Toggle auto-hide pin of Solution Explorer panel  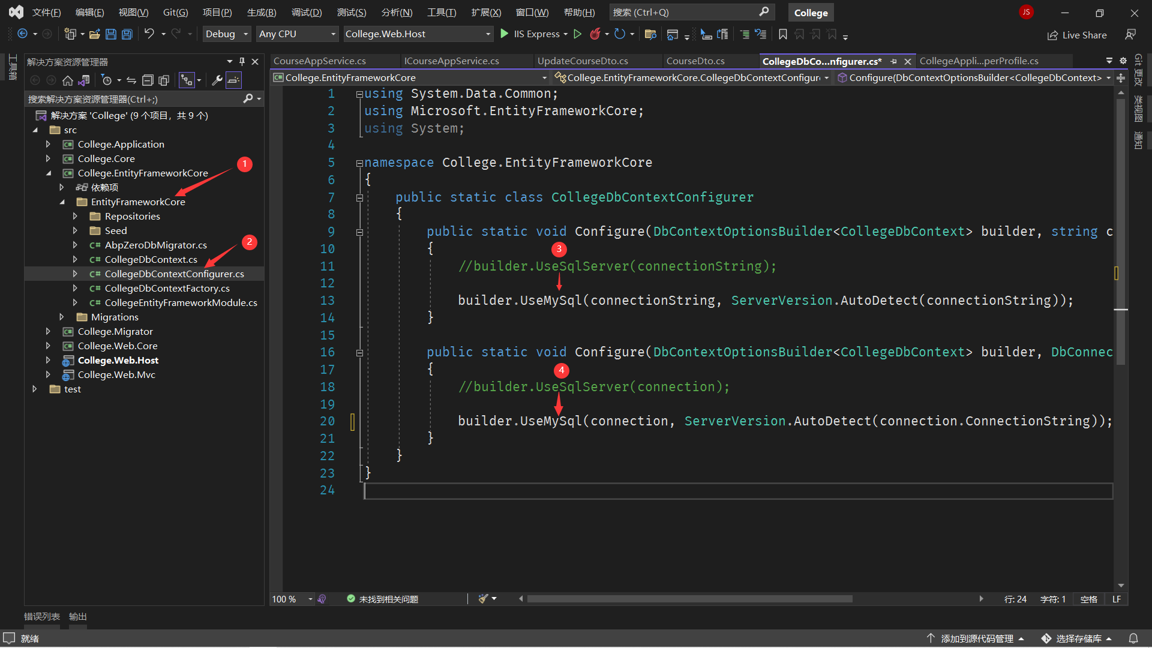pos(242,61)
